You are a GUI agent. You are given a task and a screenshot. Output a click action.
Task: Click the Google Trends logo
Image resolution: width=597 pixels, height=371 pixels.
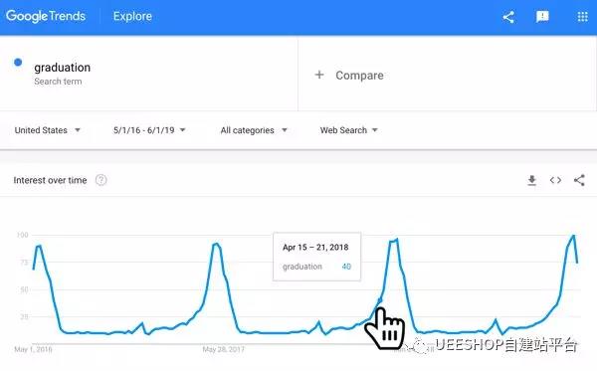[x=46, y=16]
